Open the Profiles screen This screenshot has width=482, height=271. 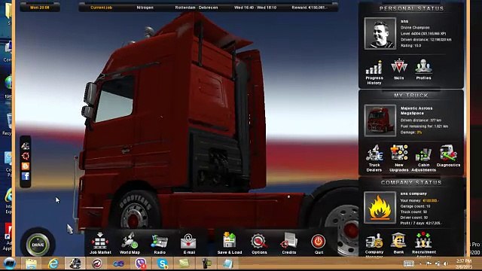tap(423, 69)
